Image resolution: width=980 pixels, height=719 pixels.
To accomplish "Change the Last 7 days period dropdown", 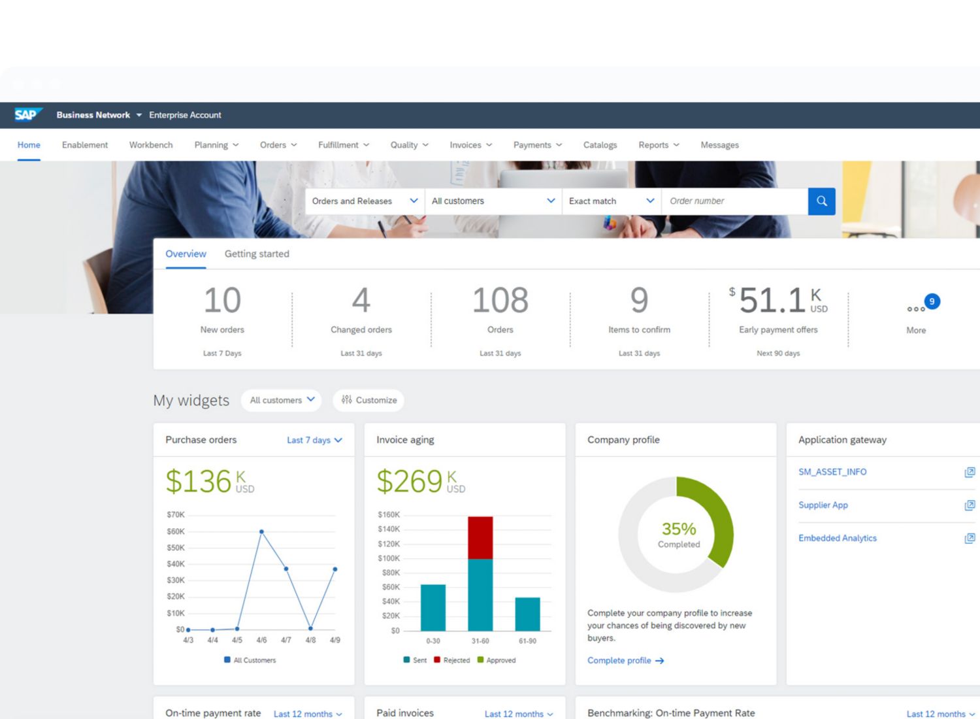I will (x=314, y=441).
